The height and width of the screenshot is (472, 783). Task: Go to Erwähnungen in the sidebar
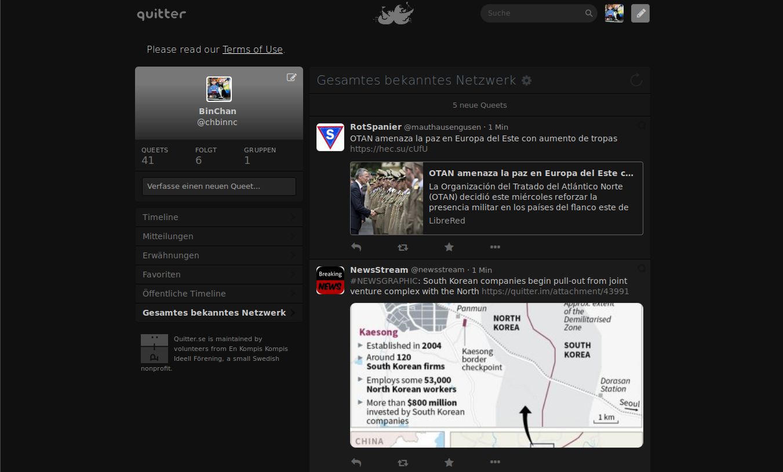coord(219,255)
